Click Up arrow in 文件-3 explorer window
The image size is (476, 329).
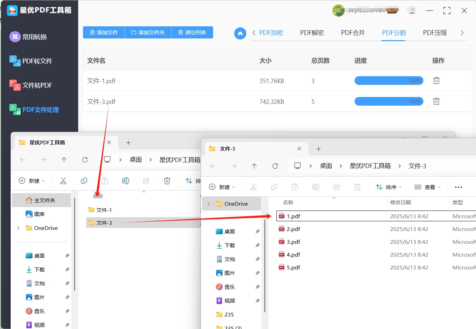(x=254, y=166)
